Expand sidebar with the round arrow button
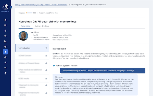Viewport: 153px width, 96px height. pos(11,7)
